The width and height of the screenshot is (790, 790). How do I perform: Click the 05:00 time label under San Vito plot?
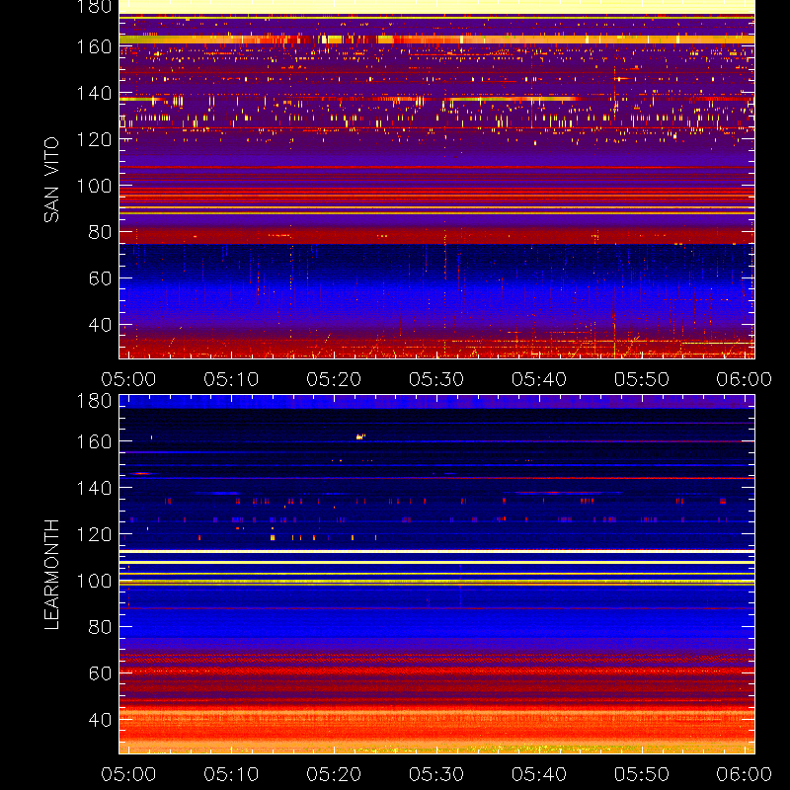[x=128, y=379]
